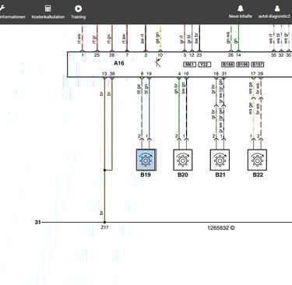Viewport: 292px width, 285px height.
Task: Click pin 31 on A16 lower edge
Action: click(x=224, y=74)
